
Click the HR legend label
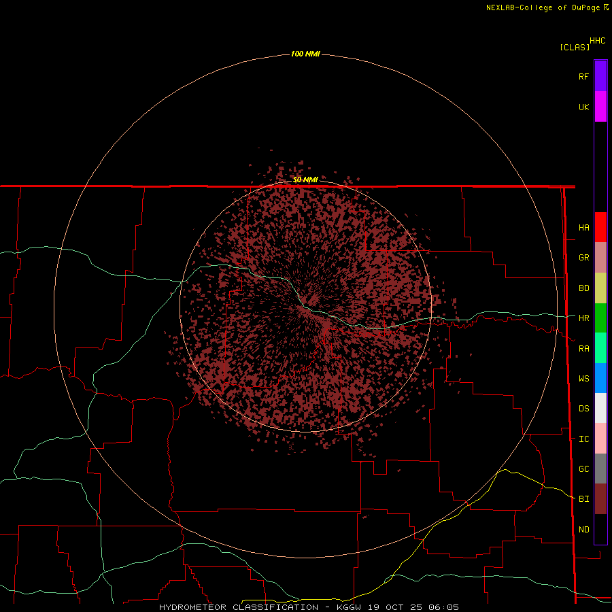[583, 318]
